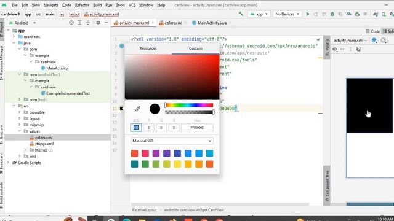This screenshot has width=394, height=221.
Task: Click the Attach Debugger icon
Action: click(x=357, y=14)
